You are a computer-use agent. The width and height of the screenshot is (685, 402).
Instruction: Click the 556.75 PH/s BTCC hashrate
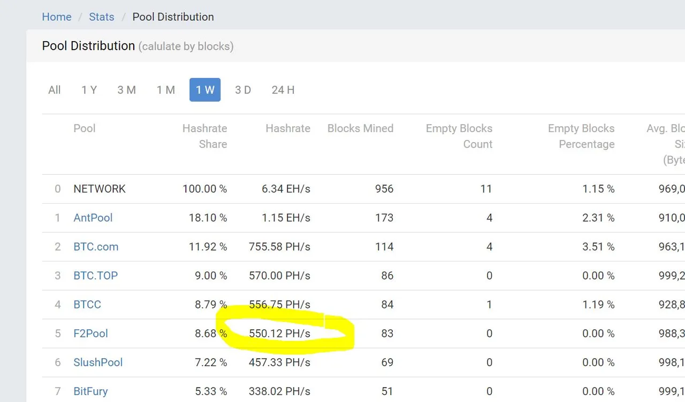[x=279, y=304]
